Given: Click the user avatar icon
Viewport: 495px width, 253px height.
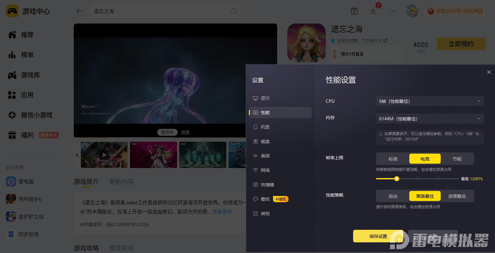Looking at the screenshot, I should click(412, 11).
